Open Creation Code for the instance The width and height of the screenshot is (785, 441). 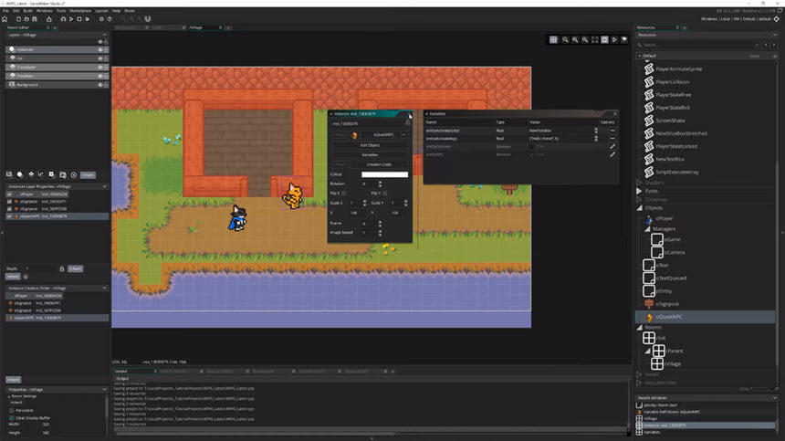coord(379,164)
